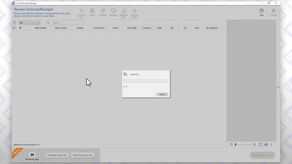Click the Combine icon in toolbar
The height and width of the screenshot is (164, 292).
tap(103, 11)
